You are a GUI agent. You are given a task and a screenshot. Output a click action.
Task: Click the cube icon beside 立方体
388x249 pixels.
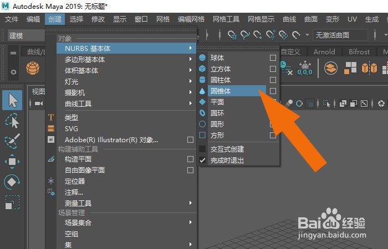tap(202, 69)
